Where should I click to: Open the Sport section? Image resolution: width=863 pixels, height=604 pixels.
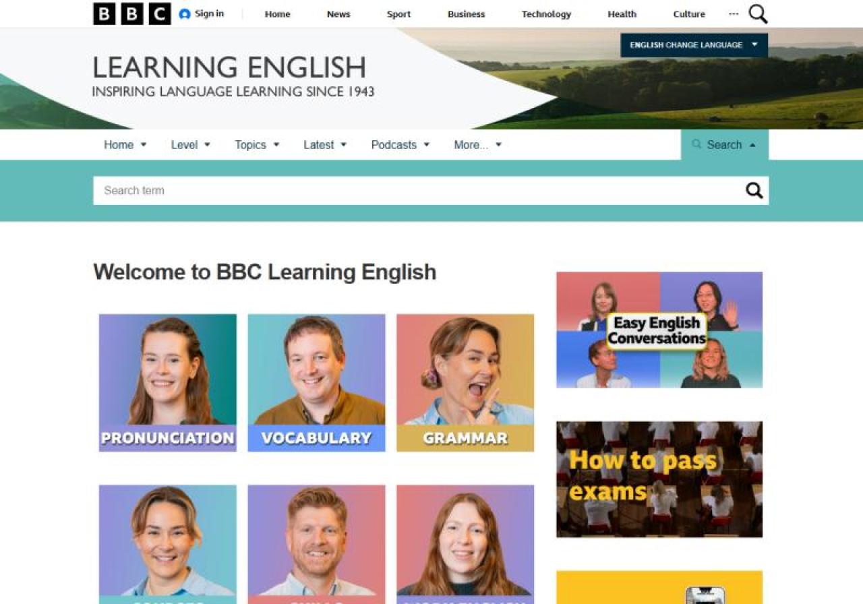(398, 14)
